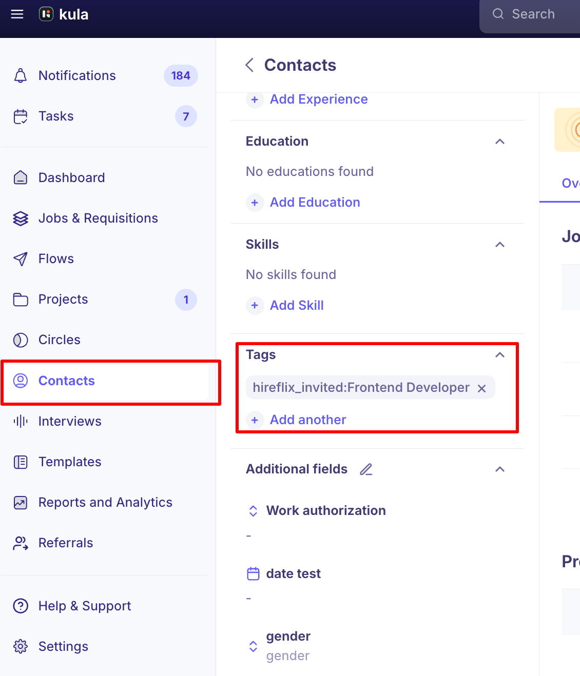Image resolution: width=580 pixels, height=676 pixels.
Task: Open the hamburger menu icon
Action: 17,14
